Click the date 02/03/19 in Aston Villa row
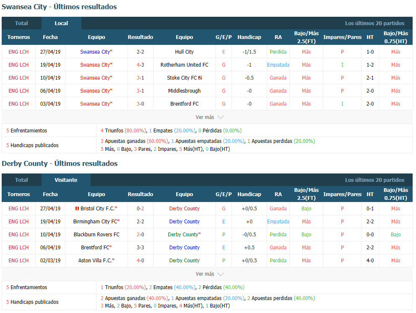 coord(50,261)
